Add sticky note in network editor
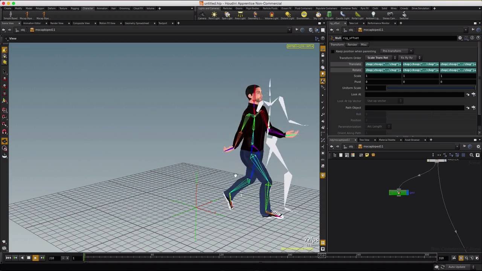The width and height of the screenshot is (482, 271). click(367, 155)
